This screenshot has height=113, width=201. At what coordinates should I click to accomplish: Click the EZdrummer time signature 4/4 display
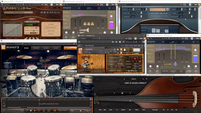pos(44,111)
